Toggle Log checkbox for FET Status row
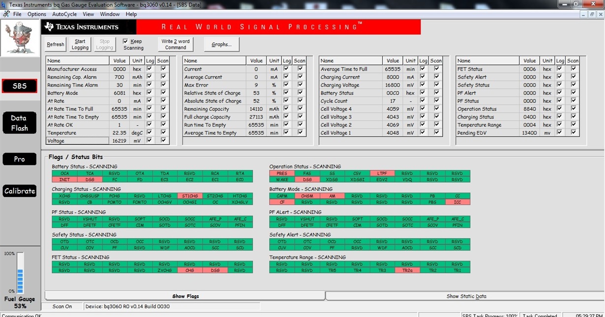This screenshot has width=605, height=317. [x=560, y=69]
